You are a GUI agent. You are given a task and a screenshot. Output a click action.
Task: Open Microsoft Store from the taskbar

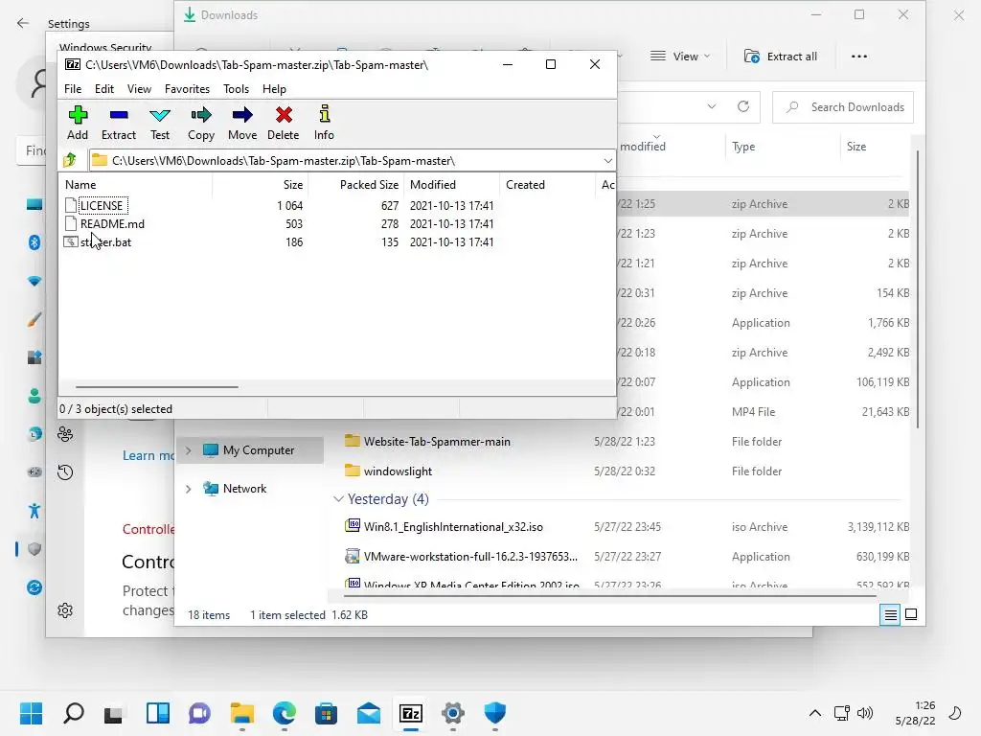326,713
